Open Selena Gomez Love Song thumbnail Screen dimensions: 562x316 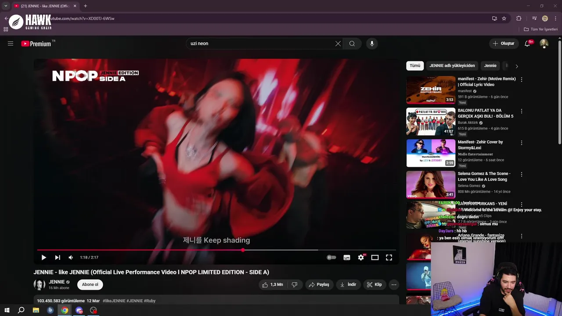[431, 185]
